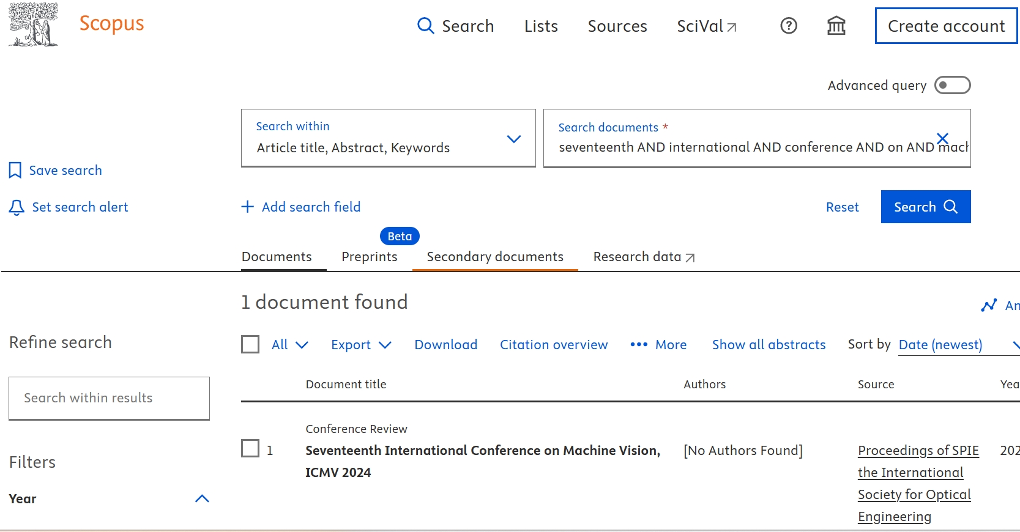Click the Elsevier tree logo
Image resolution: width=1020 pixels, height=532 pixels.
33,24
